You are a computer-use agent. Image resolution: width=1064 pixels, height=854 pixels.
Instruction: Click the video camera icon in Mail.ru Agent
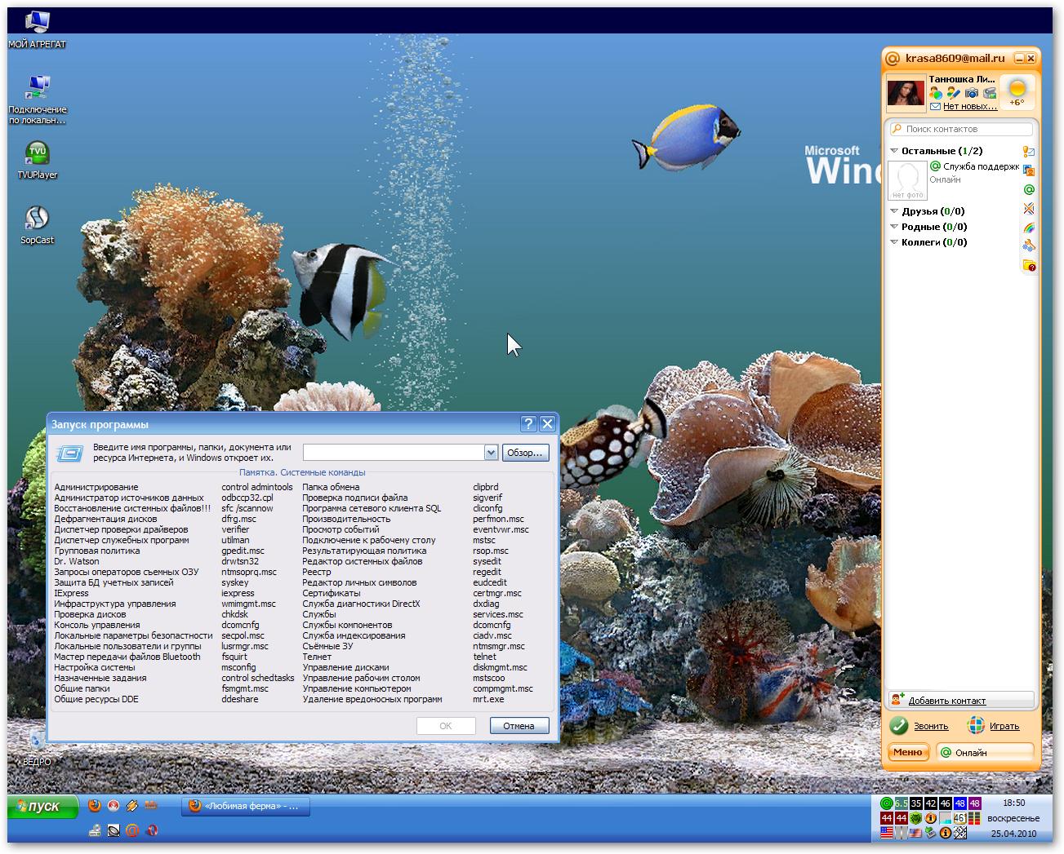(x=990, y=94)
